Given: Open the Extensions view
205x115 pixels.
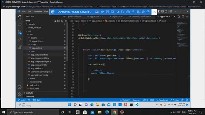Looking at the screenshot, I should coord(20,47).
